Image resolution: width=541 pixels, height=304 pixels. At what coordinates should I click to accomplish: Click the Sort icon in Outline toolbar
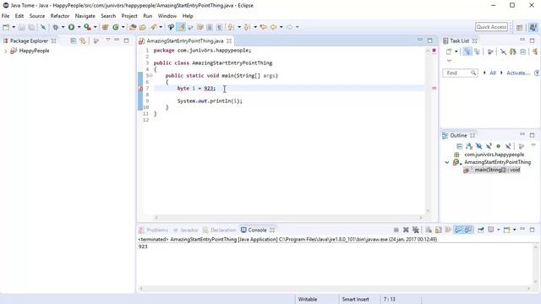click(469, 146)
